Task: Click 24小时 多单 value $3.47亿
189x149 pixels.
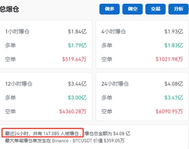Action: coord(174,98)
